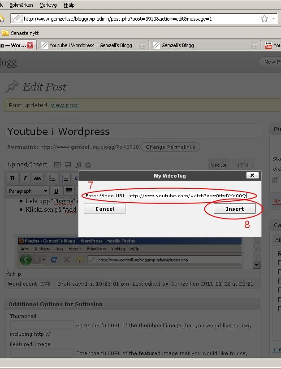281x369 pixels.
Task: Open the Verktyg menu
Action: pos(48,5)
